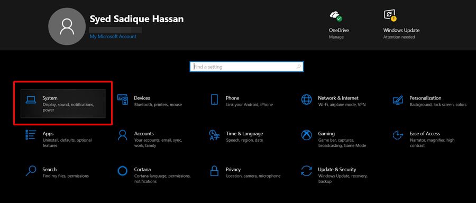Click 'Wi-Fi, airplane mode, VPN' description

click(342, 105)
